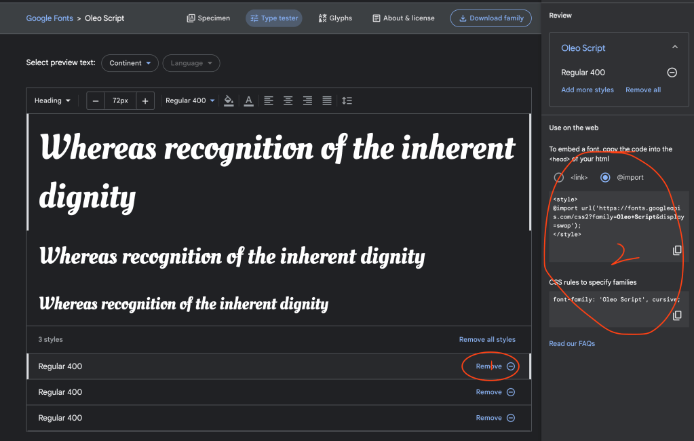Remove Regular 400 in Review panel
This screenshot has height=441, width=694.
click(x=672, y=73)
